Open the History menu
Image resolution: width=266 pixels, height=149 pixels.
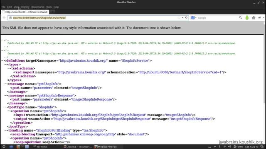pos(25,7)
